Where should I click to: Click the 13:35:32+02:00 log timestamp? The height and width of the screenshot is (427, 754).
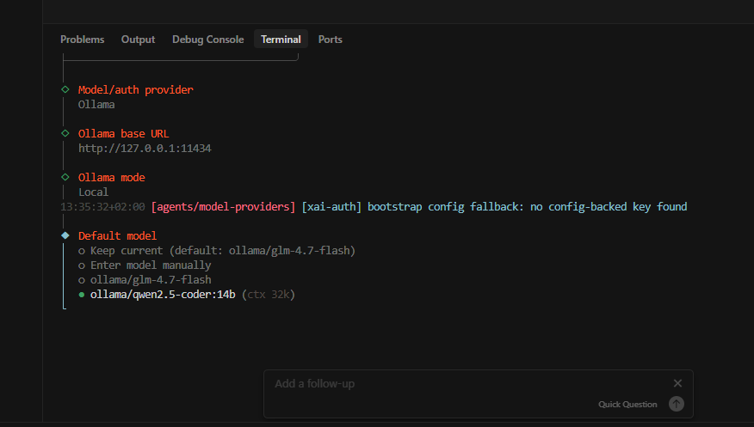point(102,207)
